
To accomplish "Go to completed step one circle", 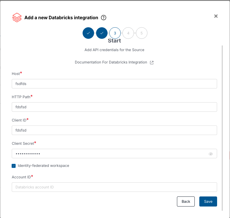I will point(88,33).
